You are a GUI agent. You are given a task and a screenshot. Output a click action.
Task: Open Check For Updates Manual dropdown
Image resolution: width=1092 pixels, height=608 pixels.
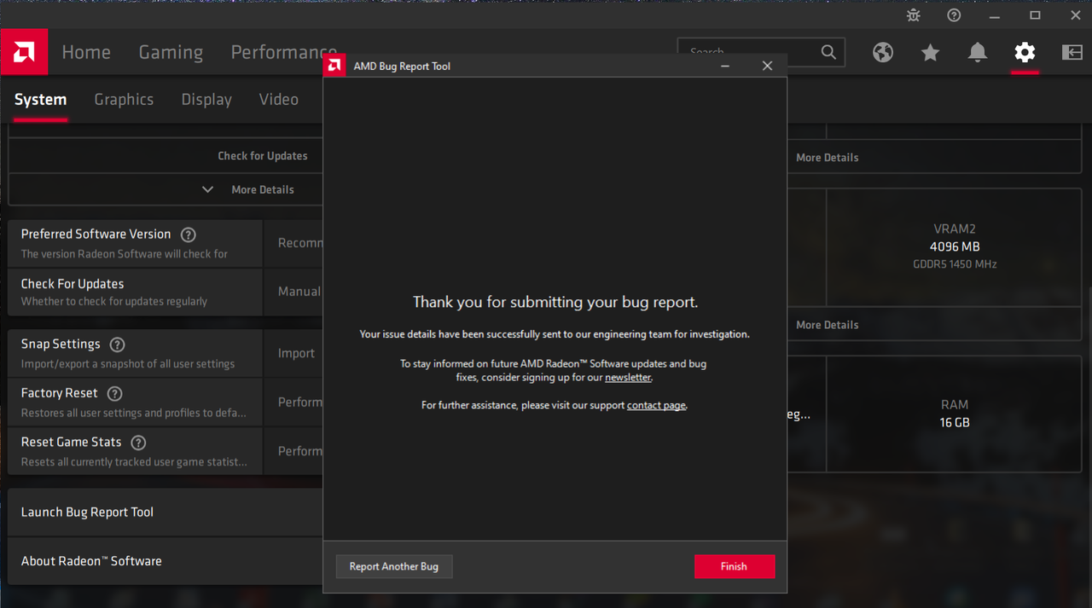point(293,292)
